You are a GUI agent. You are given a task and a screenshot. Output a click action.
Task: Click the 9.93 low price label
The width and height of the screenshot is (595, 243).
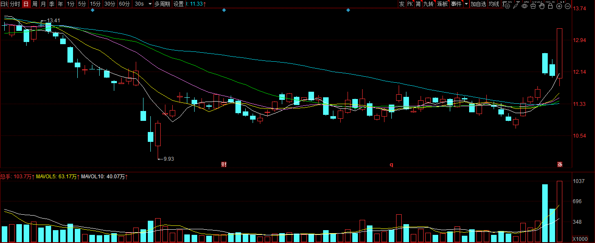(168, 159)
